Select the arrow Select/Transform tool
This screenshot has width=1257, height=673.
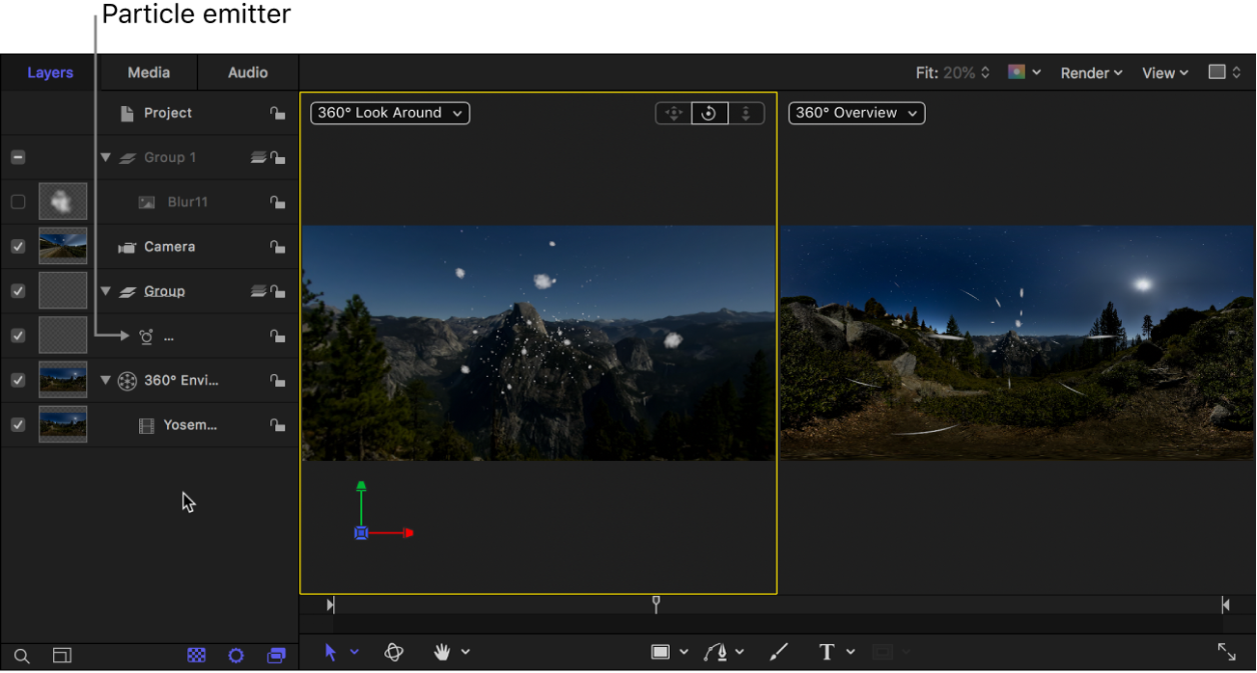coord(331,653)
